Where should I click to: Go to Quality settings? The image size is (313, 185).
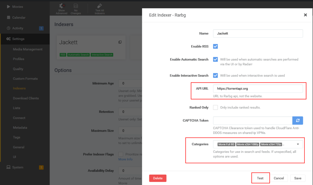pyautogui.click(x=18, y=69)
